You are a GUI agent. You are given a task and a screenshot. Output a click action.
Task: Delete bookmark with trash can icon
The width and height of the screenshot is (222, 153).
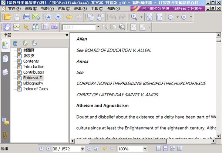[x=15, y=43]
